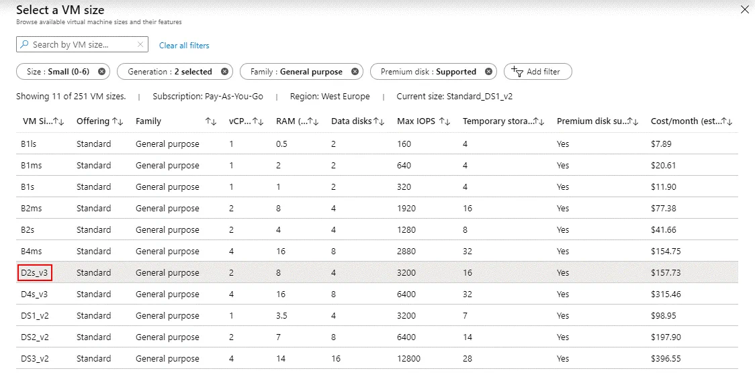This screenshot has width=755, height=379.
Task: Close the Select a VM size panel
Action: click(744, 9)
